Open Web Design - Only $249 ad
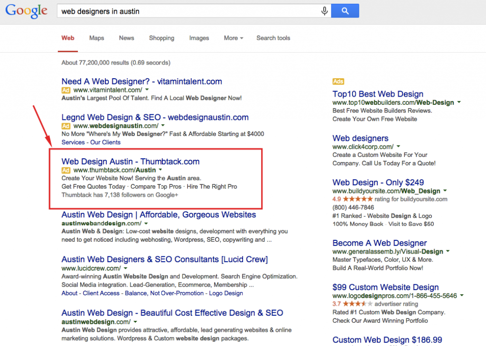Viewport: 486px width, 346px height. [x=378, y=182]
